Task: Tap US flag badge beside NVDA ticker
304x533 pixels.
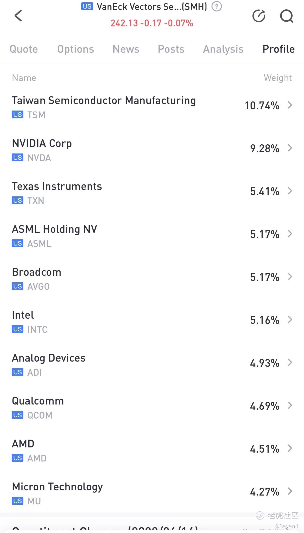Action: 17,158
